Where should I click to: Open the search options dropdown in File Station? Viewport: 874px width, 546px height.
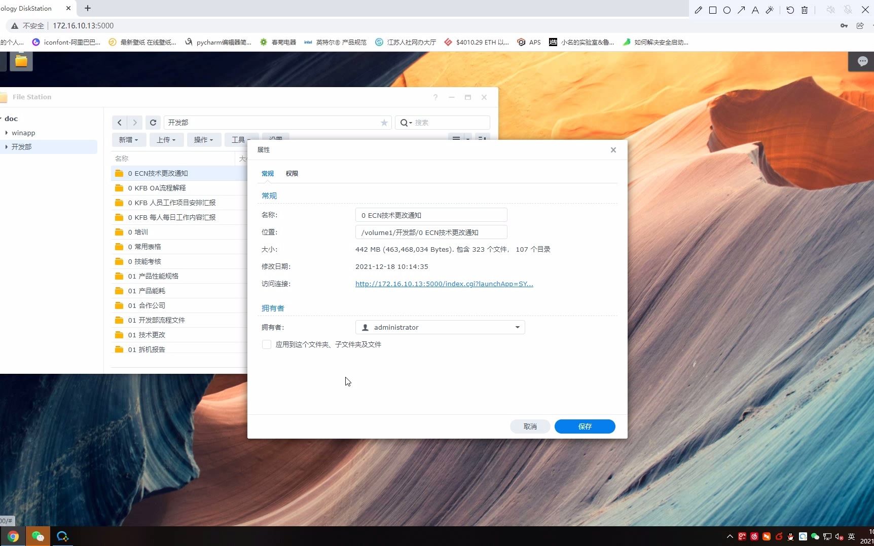pos(406,123)
